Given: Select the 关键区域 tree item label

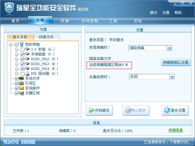Looking at the screenshot, I should click(33, 93).
